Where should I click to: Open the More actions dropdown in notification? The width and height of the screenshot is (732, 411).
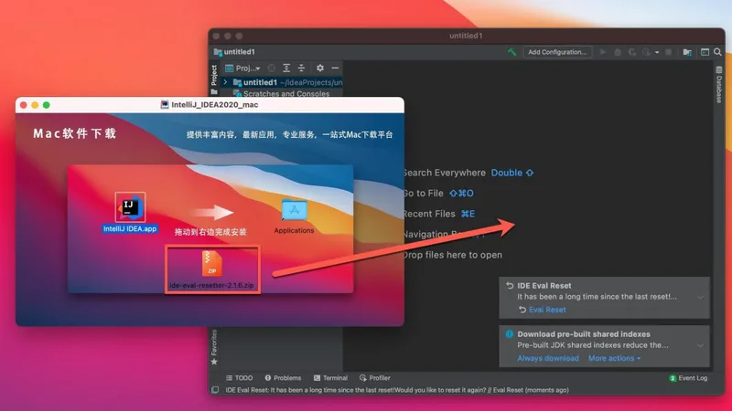[x=614, y=359]
